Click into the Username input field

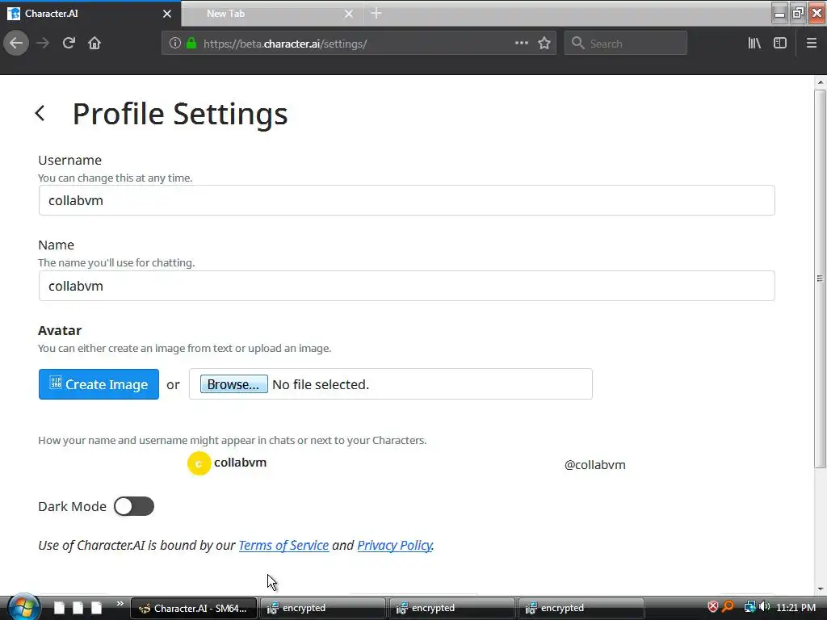click(407, 200)
